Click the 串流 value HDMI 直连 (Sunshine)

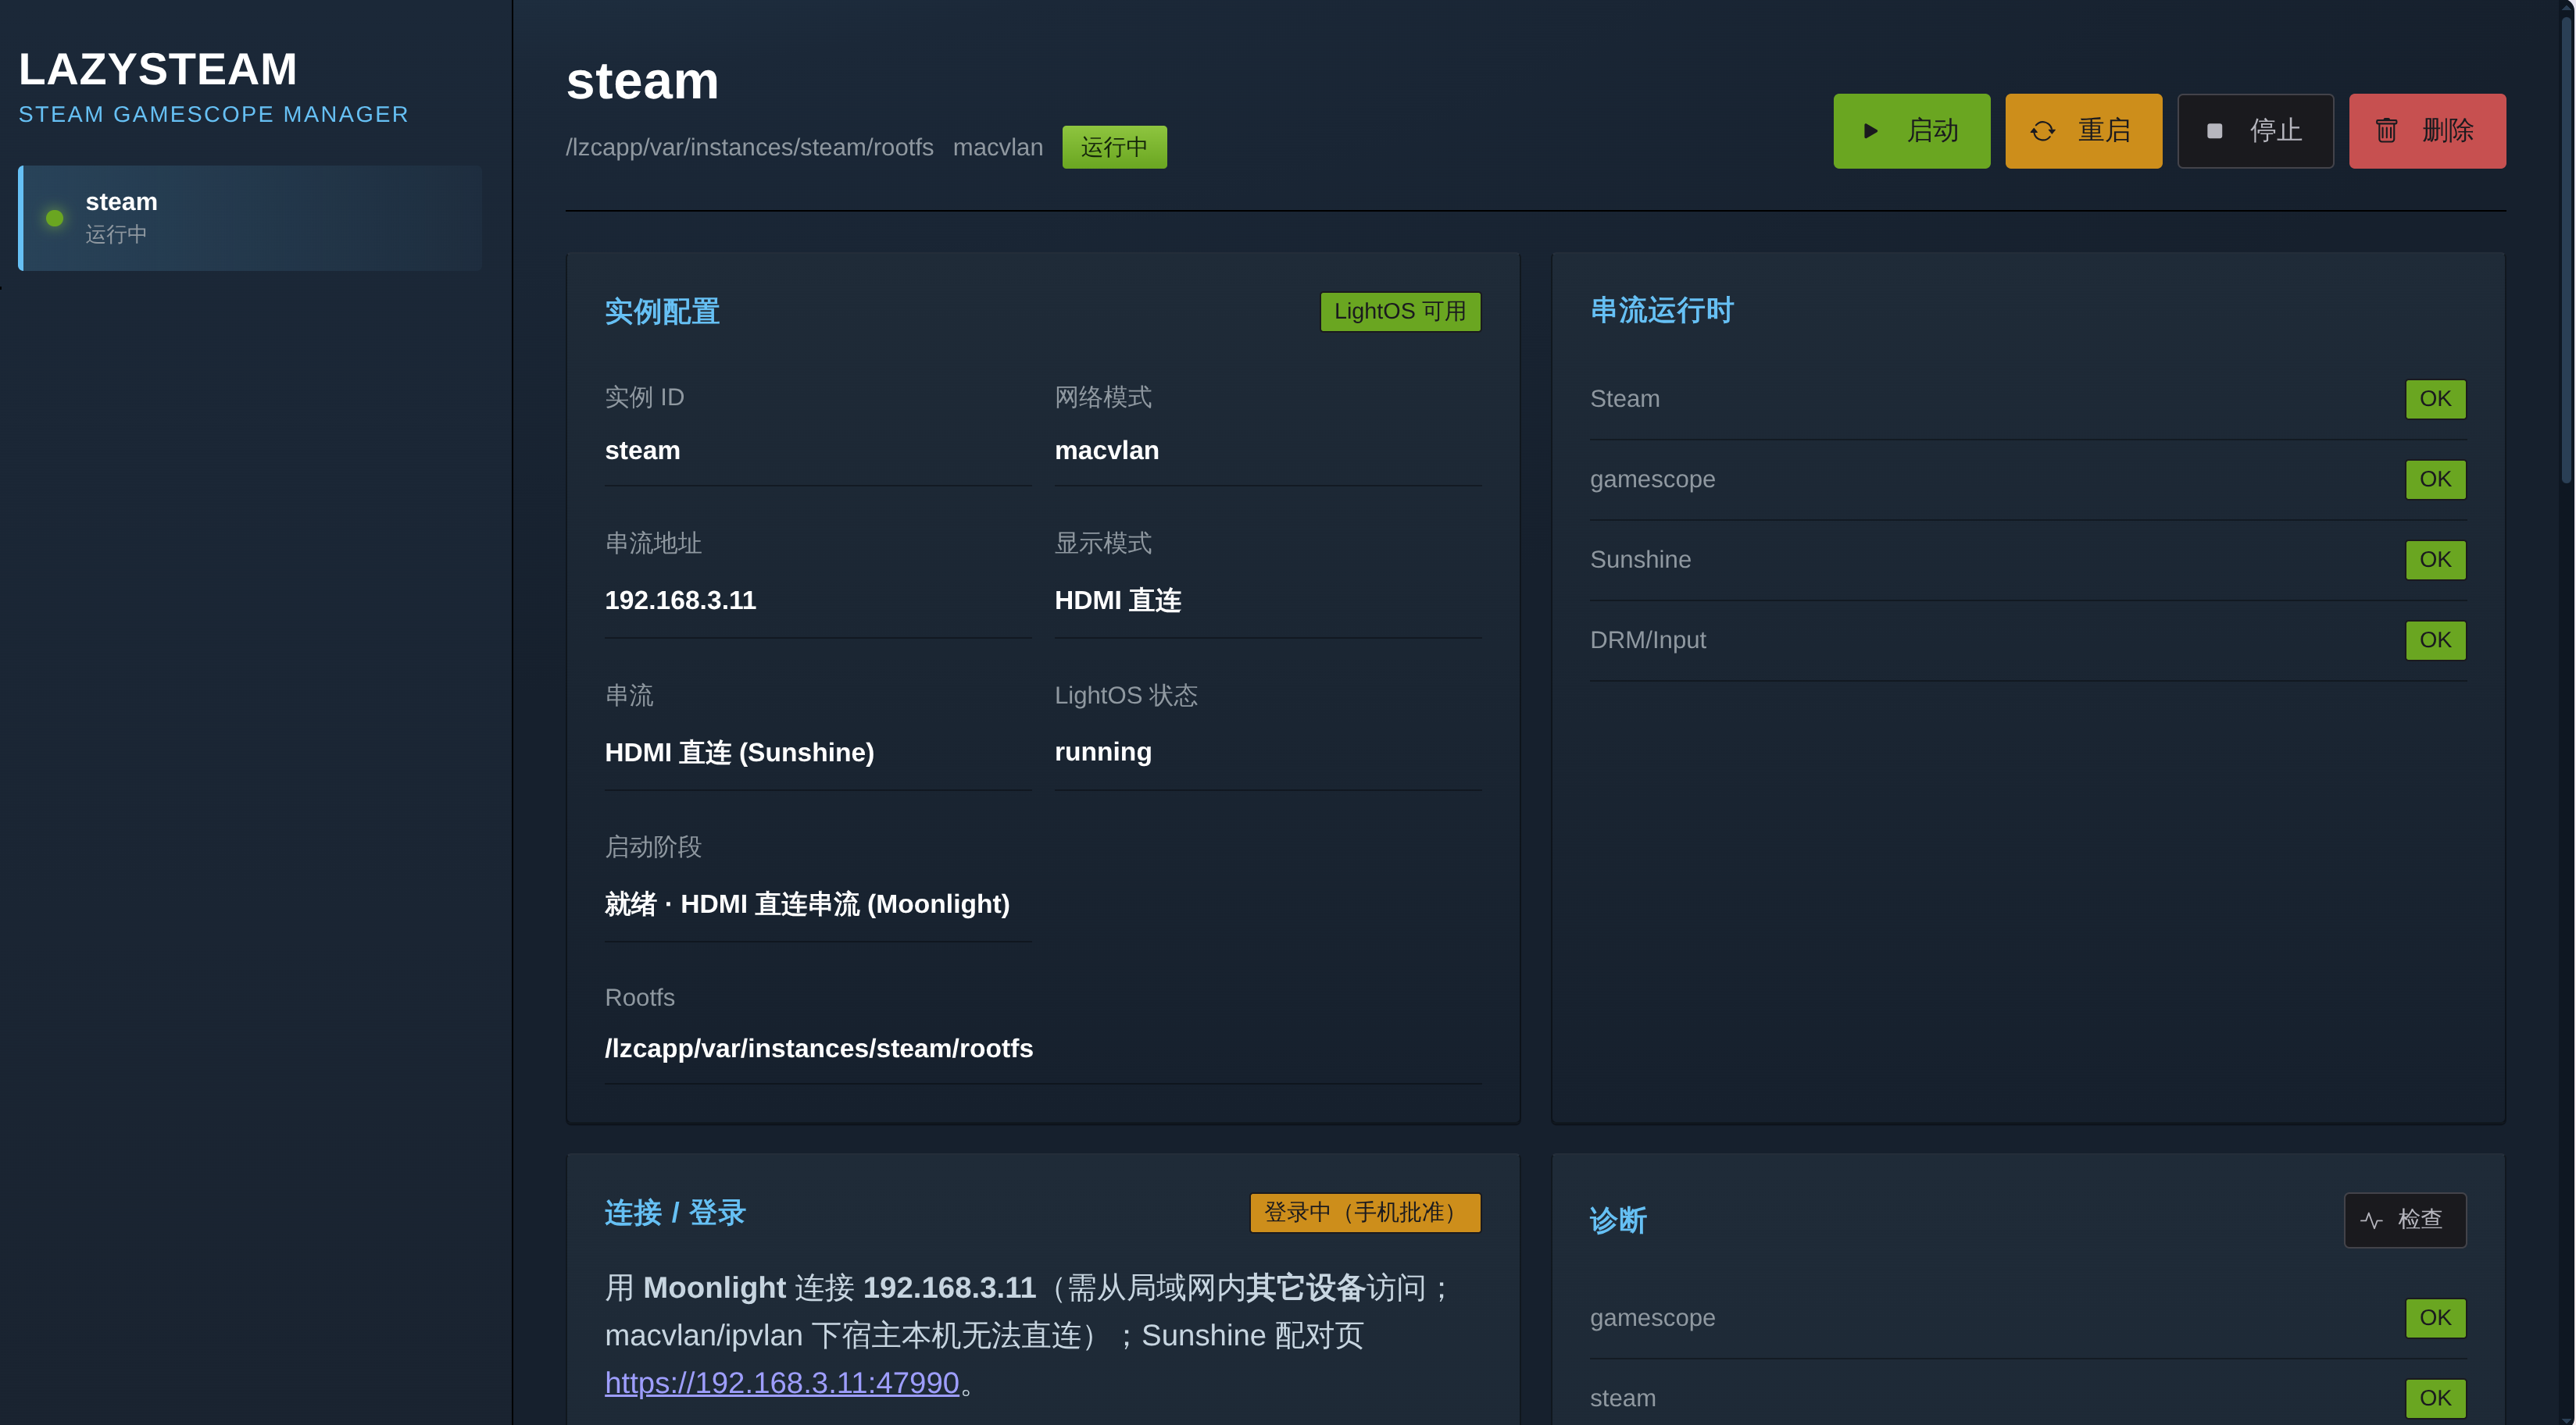point(740,753)
